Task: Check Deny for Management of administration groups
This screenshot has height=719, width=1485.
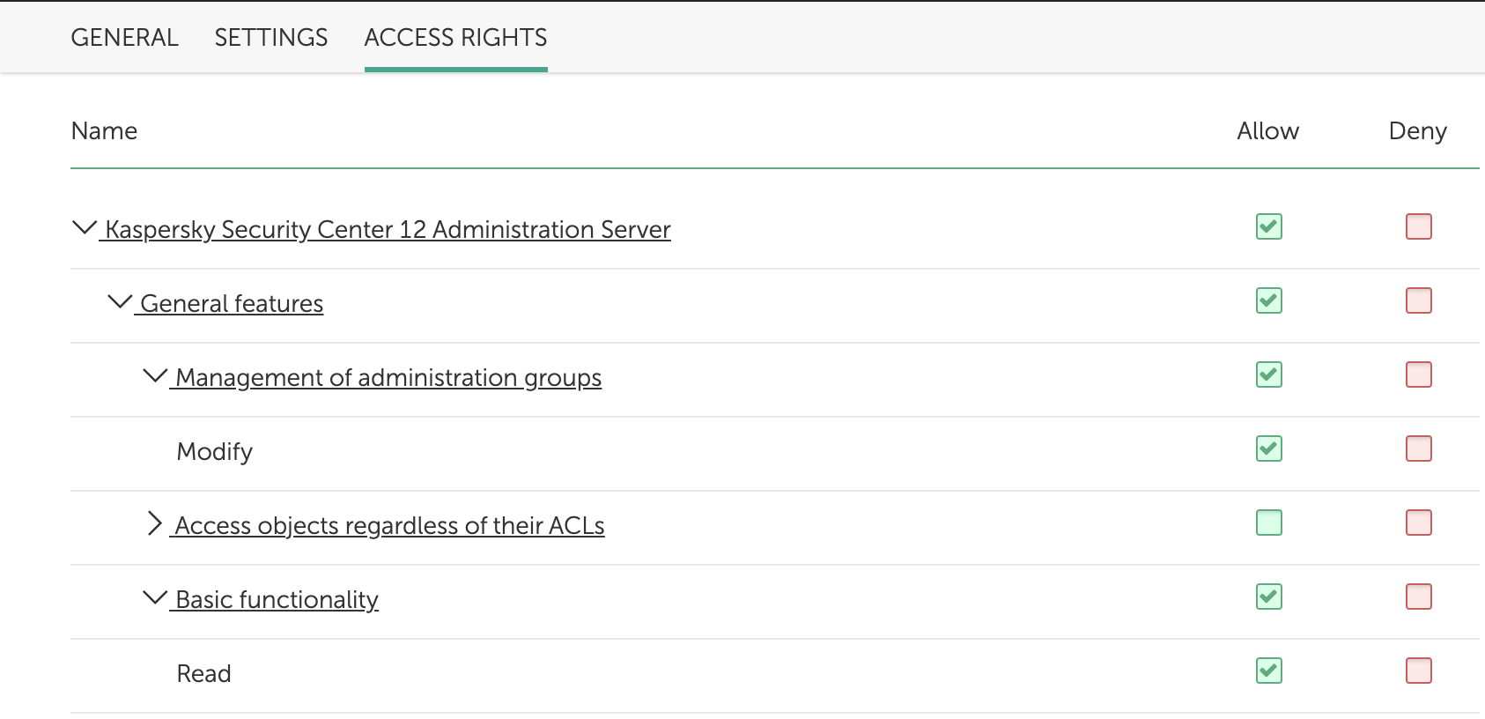Action: [1418, 375]
